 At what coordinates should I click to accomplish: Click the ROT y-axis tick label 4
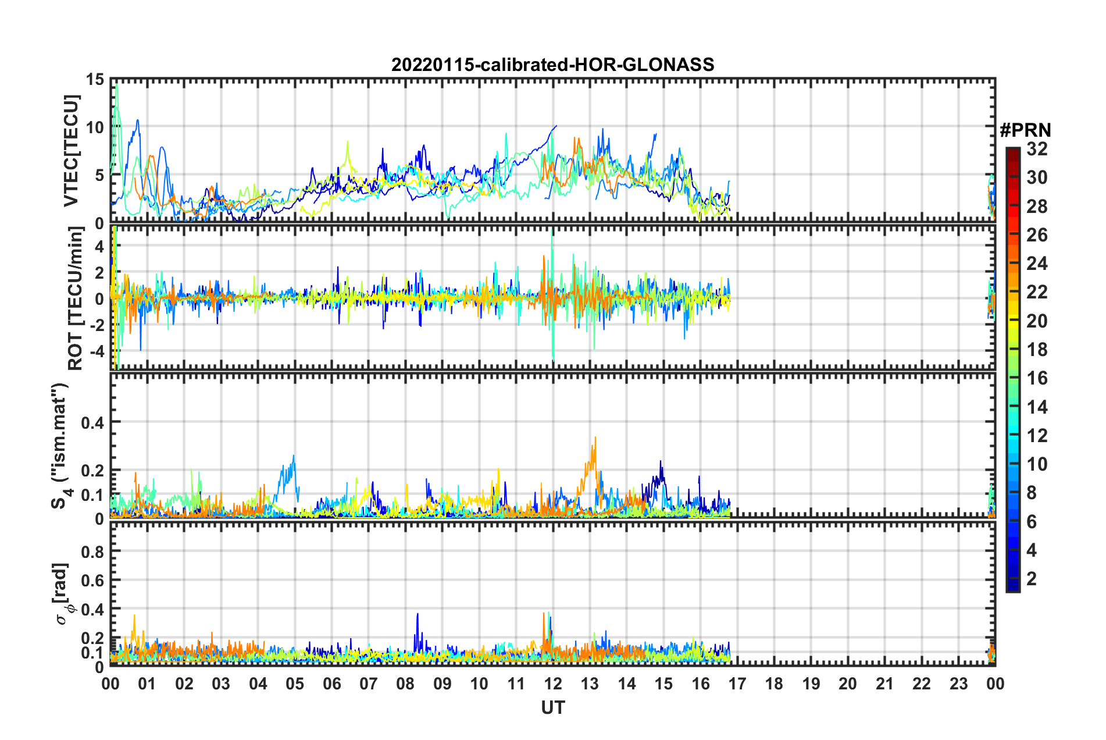point(99,247)
